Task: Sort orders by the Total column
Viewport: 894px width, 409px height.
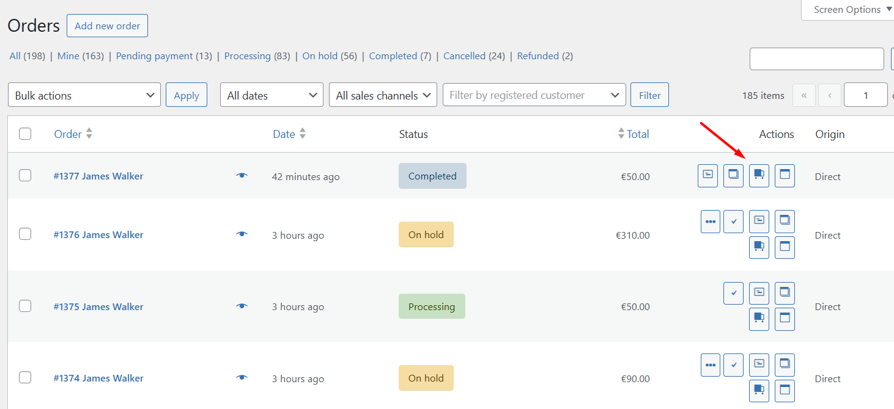Action: [x=637, y=134]
